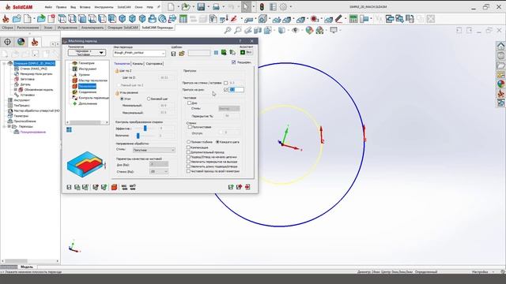Toggle the wall offset checkbox

point(225,83)
